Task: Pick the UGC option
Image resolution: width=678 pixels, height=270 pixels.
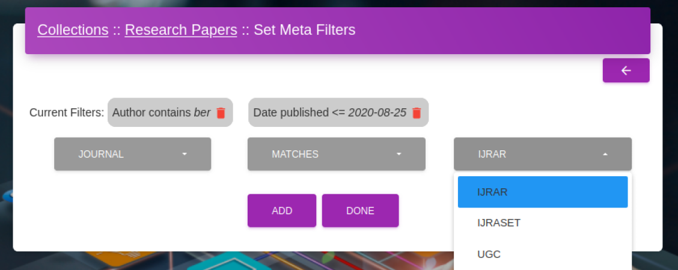Action: (x=543, y=254)
